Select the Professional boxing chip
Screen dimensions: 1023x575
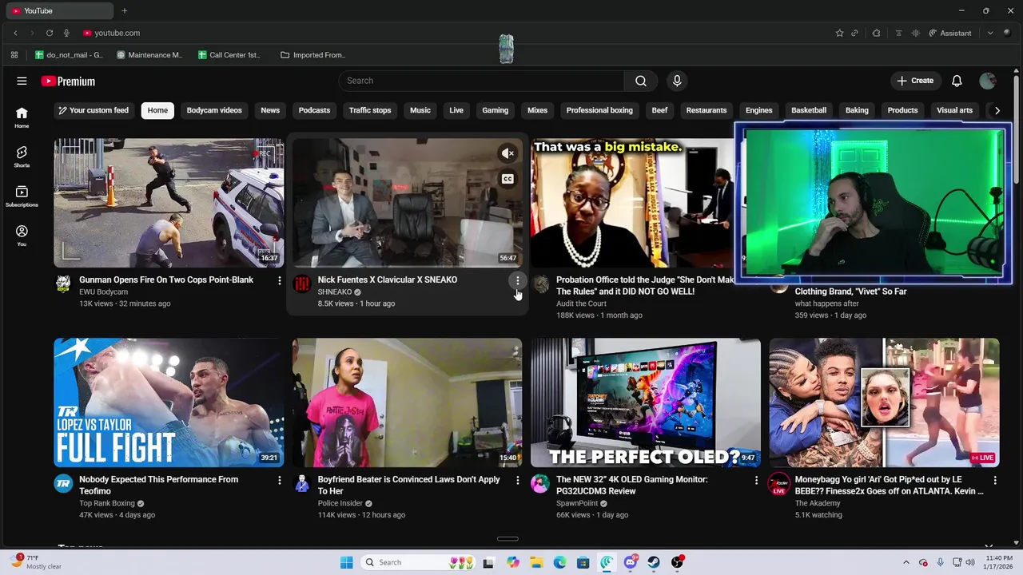[x=599, y=110]
